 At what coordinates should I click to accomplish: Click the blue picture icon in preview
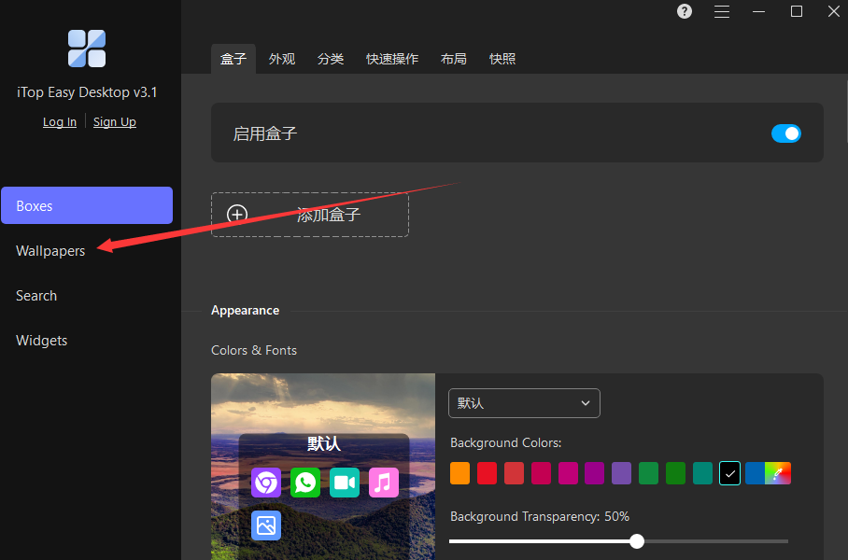click(x=266, y=525)
